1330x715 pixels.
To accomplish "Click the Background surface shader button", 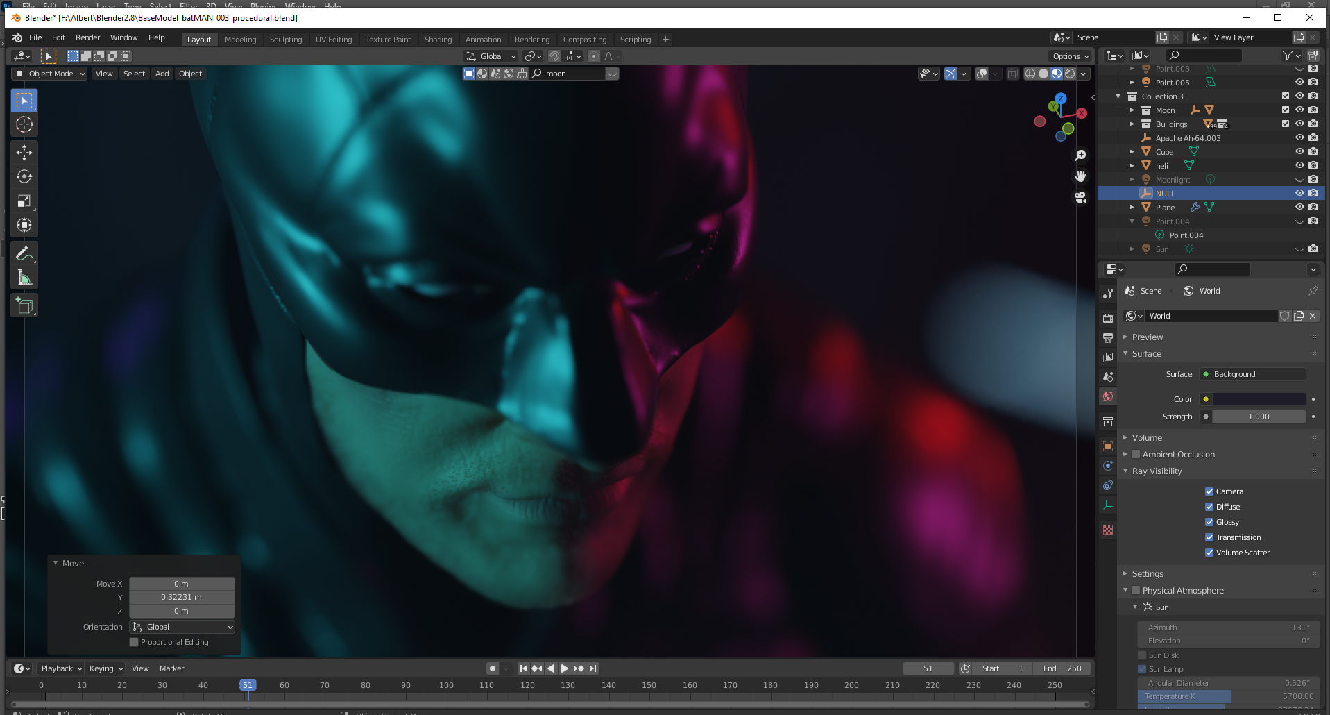I will point(1252,374).
